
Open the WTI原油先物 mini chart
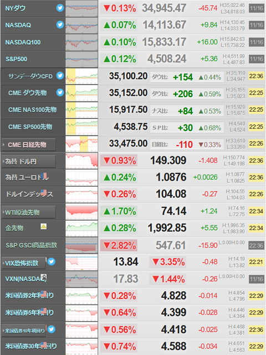tap(82, 212)
